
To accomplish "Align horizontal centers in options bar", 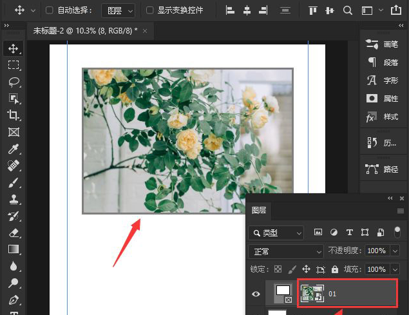I will 247,10.
